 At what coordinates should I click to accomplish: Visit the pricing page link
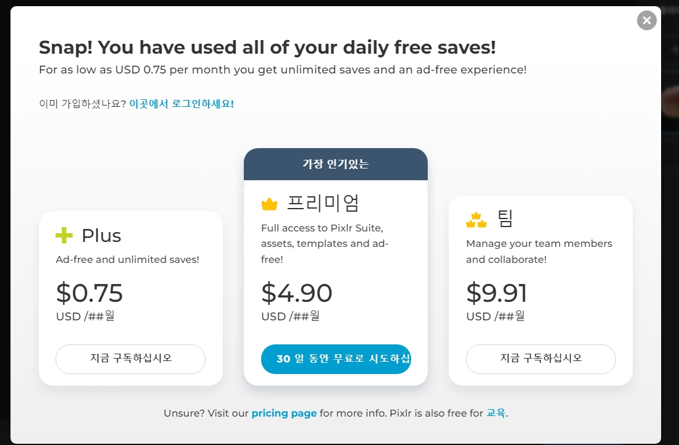(284, 413)
